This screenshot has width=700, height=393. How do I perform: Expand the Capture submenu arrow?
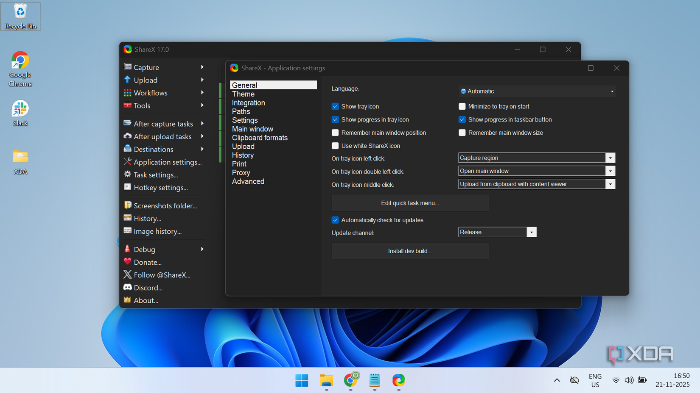pos(202,67)
